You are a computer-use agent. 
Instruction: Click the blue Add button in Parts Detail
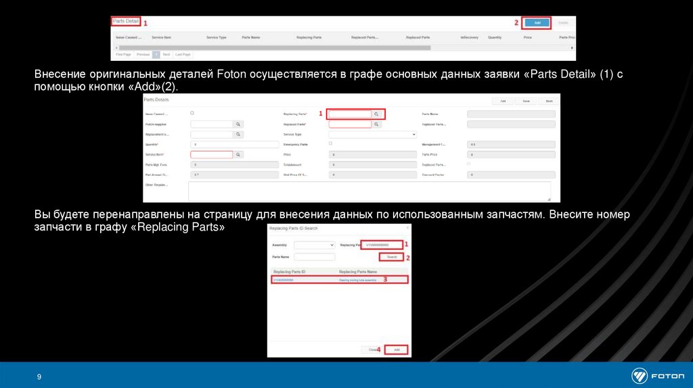(537, 22)
